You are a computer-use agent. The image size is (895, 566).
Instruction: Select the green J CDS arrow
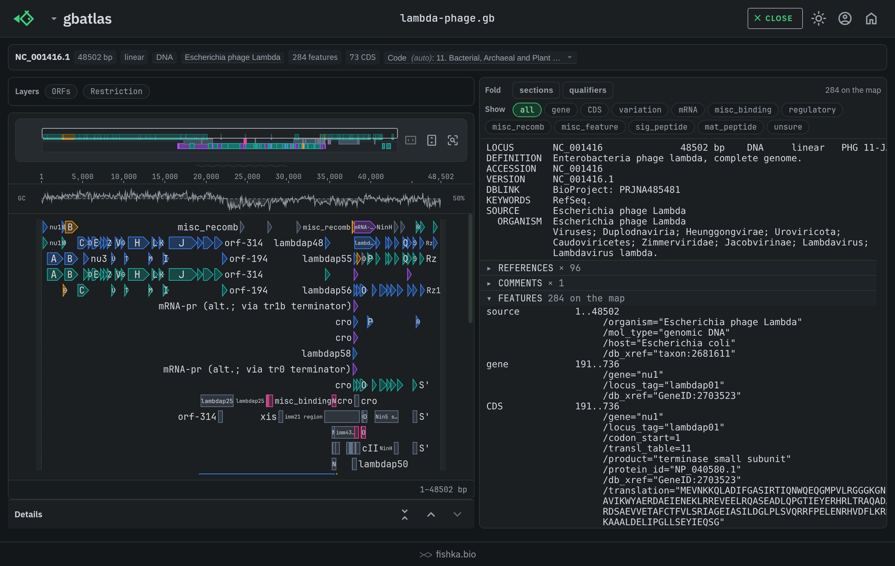pos(183,275)
